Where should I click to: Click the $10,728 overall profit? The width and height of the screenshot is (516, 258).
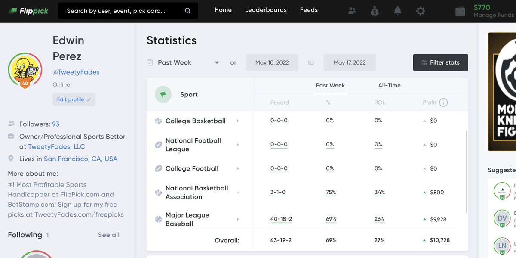click(x=440, y=240)
